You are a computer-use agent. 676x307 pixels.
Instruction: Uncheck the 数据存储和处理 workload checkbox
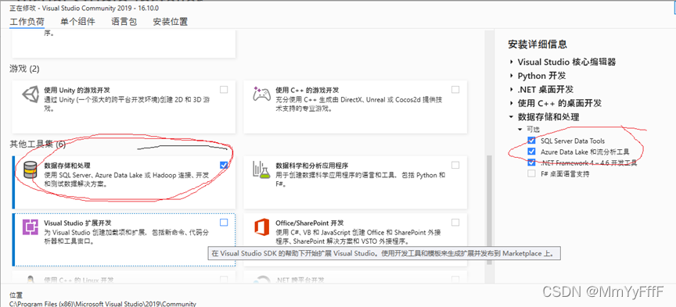pos(224,165)
